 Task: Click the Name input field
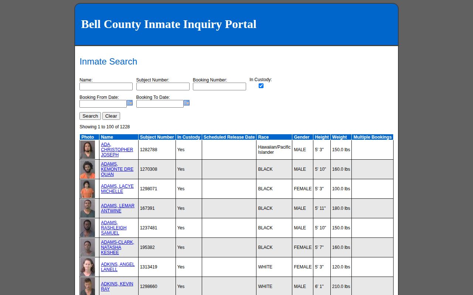pos(106,86)
